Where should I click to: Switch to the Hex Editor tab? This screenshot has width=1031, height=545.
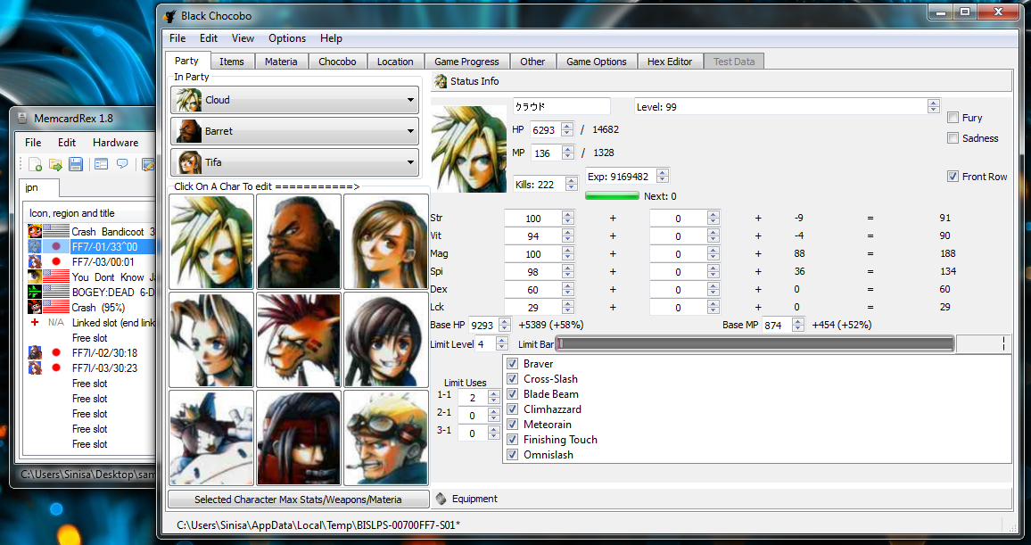tap(670, 62)
